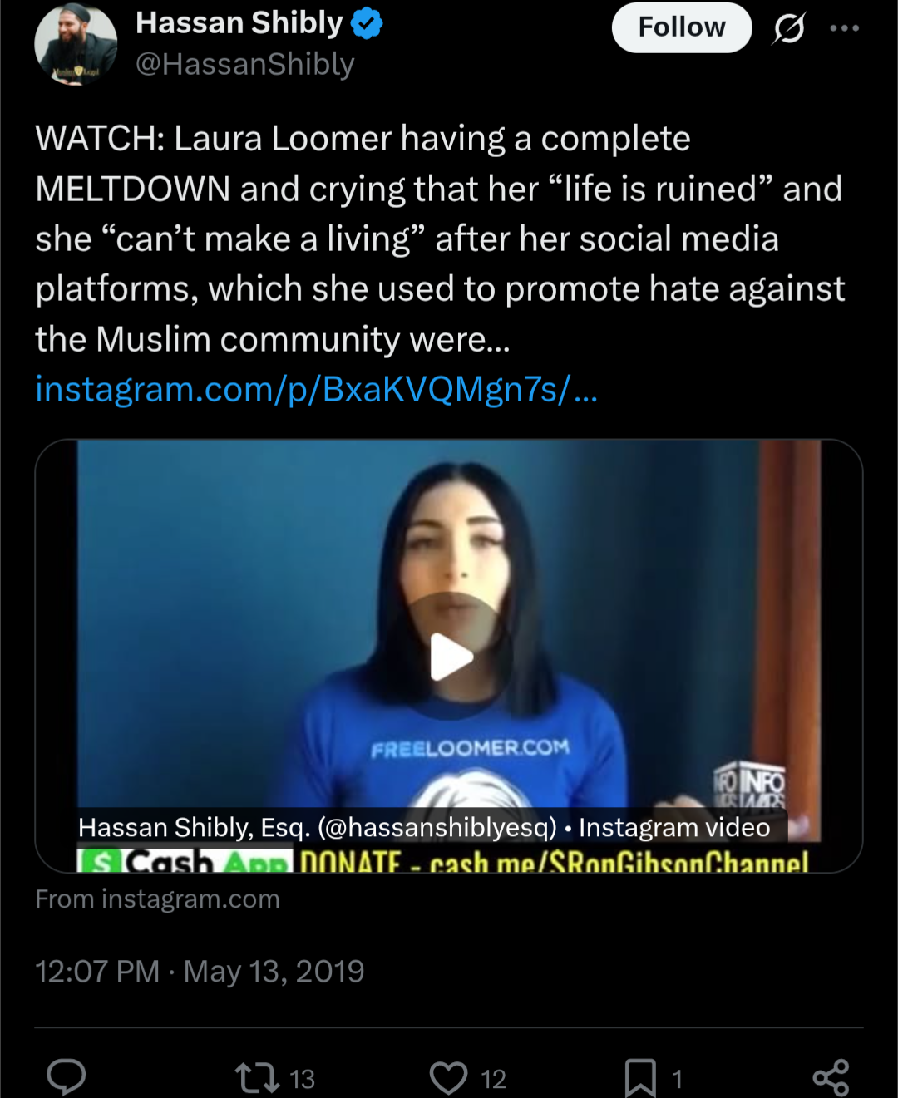Toggle the bookmark icon

pos(640,1078)
